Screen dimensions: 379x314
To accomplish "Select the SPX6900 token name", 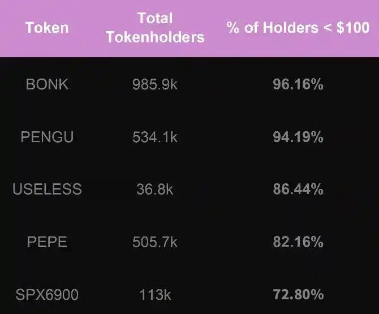I will coord(47,295).
